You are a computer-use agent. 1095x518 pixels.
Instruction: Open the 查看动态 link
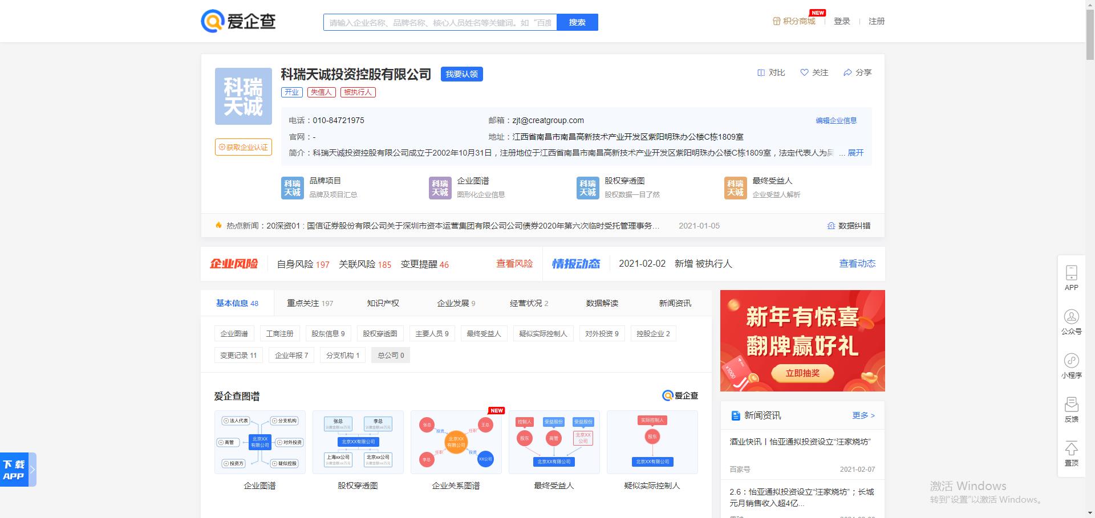(x=857, y=264)
